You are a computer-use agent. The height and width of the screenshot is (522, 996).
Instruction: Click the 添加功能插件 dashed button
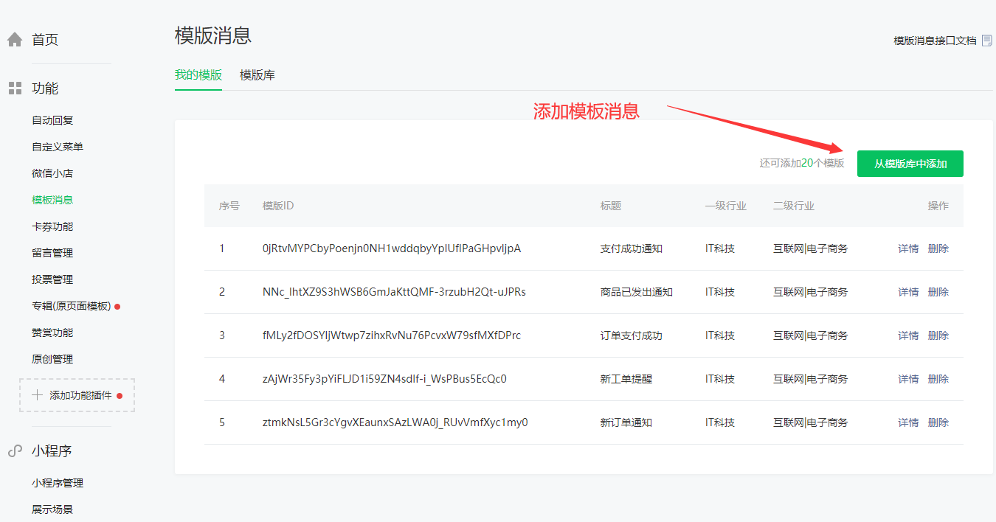(77, 395)
